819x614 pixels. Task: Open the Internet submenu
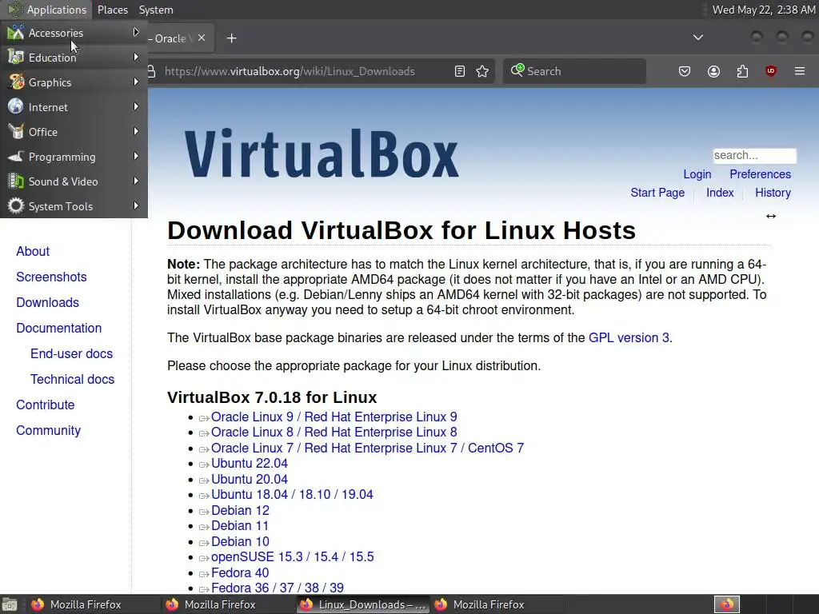74,107
